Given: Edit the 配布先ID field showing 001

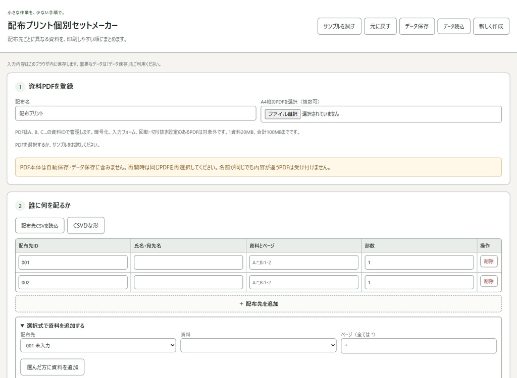Looking at the screenshot, I should 73,263.
